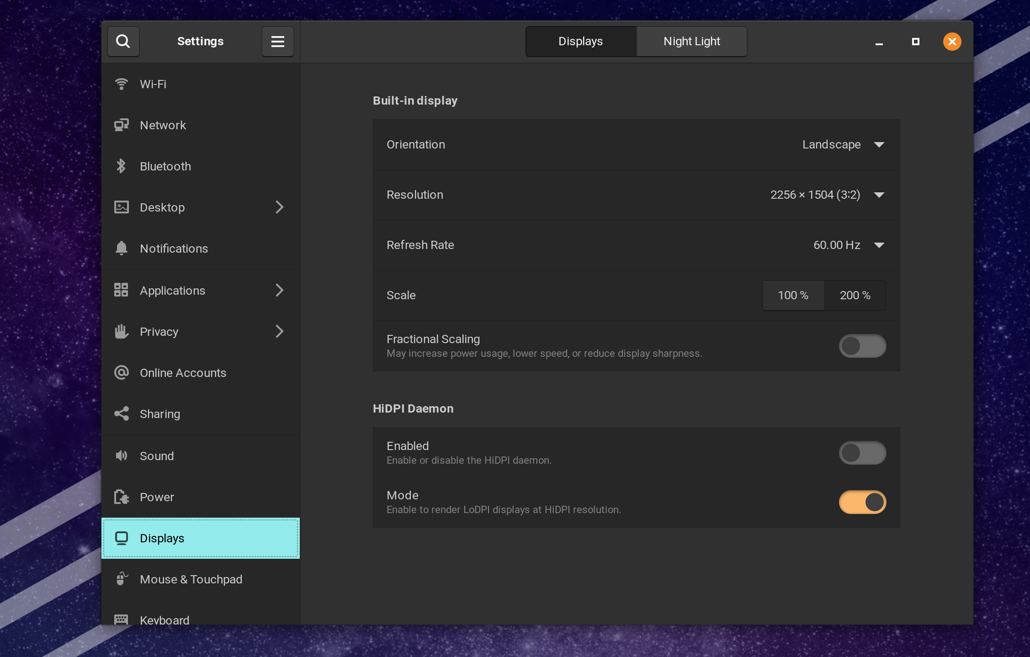
Task: Open the Resolution dropdown
Action: 827,195
